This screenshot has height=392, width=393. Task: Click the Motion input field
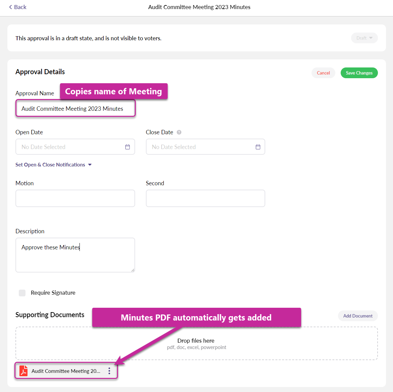coord(75,198)
